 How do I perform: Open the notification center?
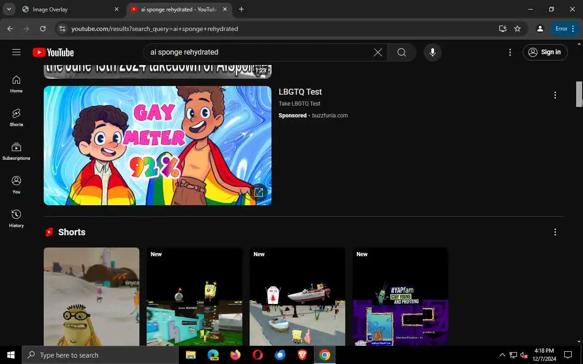coord(568,355)
